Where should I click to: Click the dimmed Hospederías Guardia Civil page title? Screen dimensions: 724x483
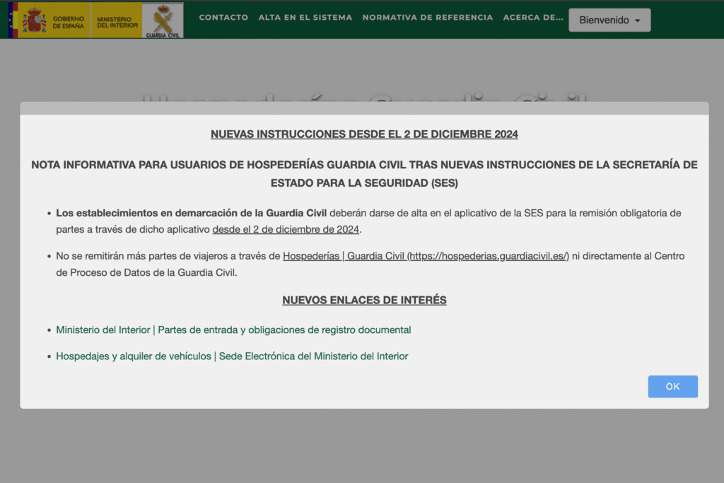coord(364,96)
